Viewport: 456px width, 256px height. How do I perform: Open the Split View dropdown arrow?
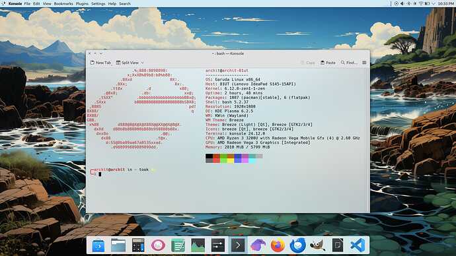click(142, 63)
